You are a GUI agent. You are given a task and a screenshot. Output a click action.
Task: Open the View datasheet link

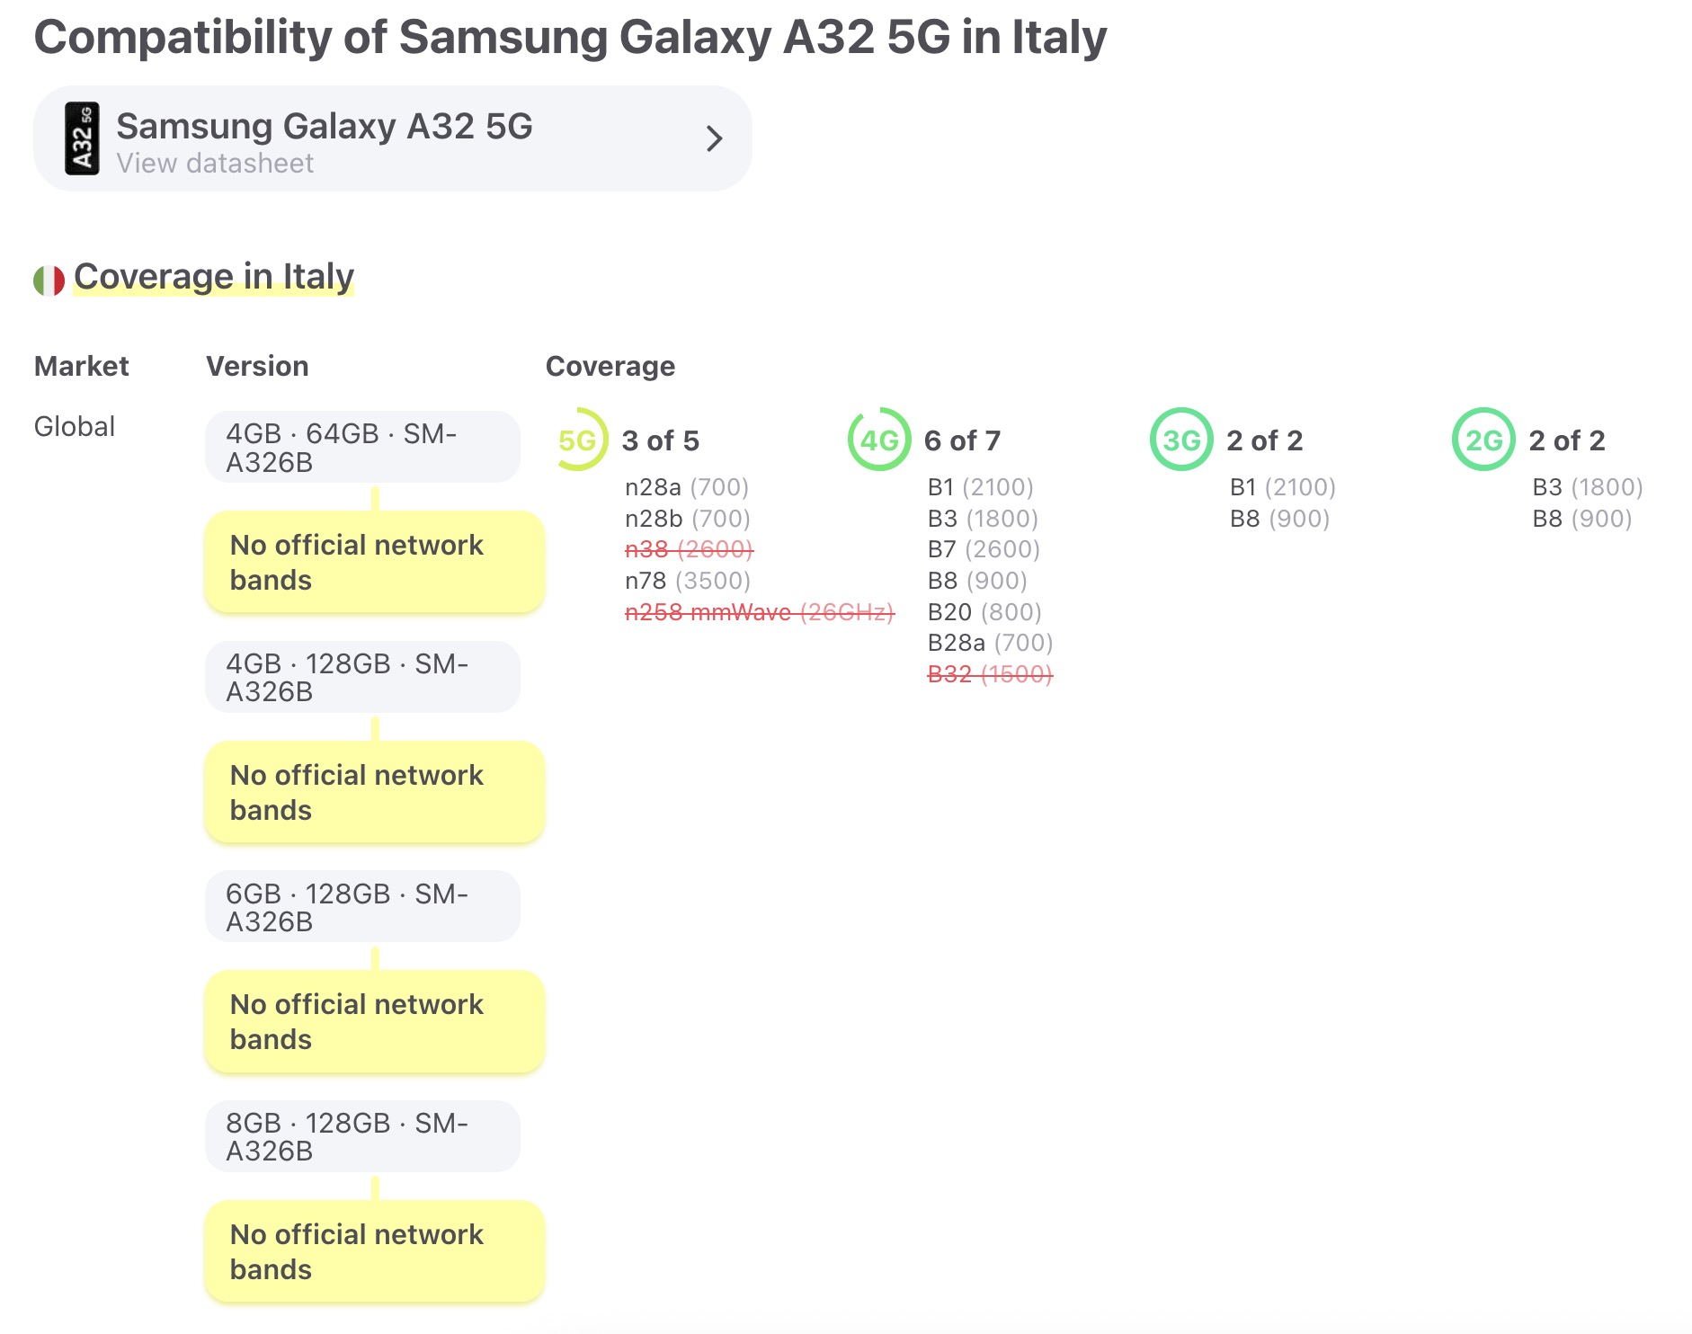click(215, 164)
